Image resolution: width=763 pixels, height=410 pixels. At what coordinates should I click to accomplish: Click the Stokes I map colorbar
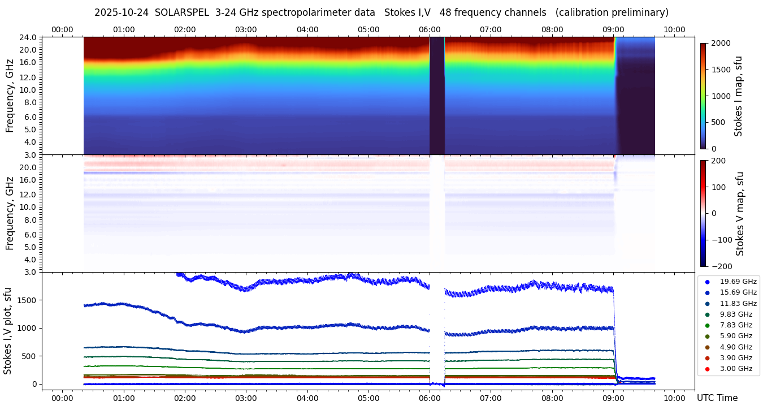coord(703,96)
